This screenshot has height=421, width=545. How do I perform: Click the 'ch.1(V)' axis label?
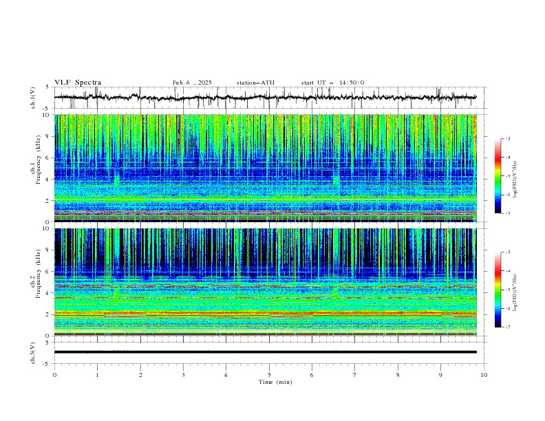coord(33,98)
